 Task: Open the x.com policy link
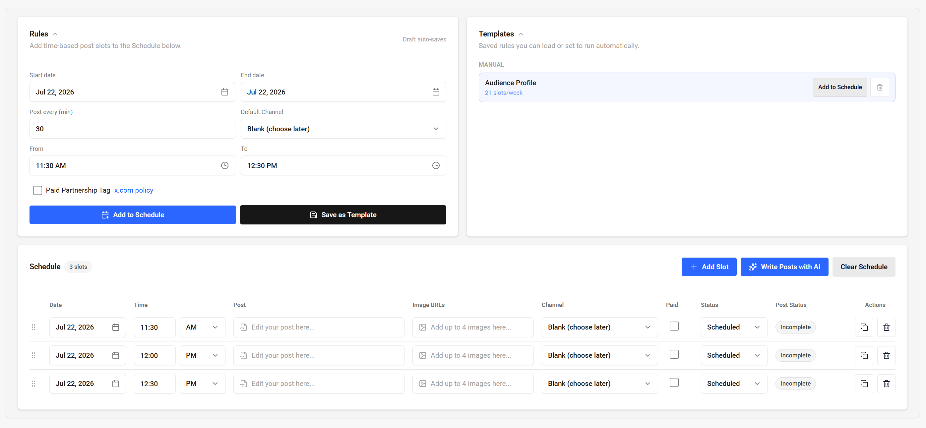pos(133,191)
